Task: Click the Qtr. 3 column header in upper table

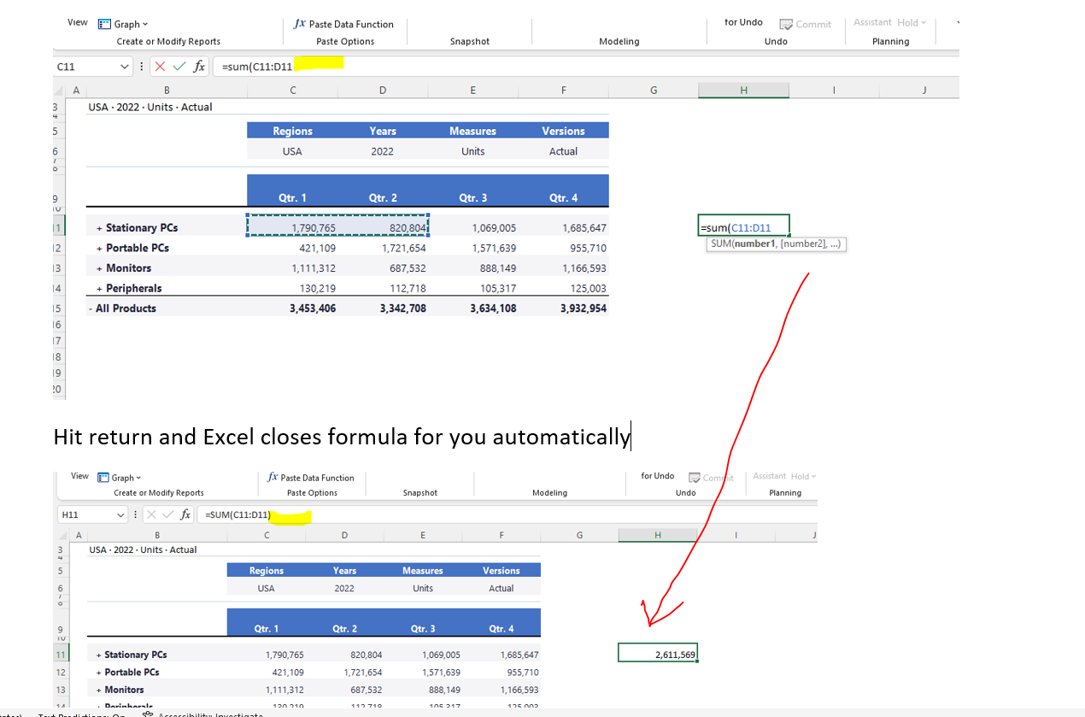Action: click(x=472, y=198)
